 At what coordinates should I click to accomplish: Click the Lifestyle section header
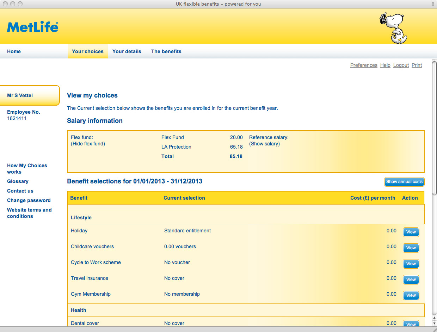click(x=246, y=218)
